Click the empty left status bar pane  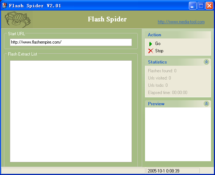[73, 171]
